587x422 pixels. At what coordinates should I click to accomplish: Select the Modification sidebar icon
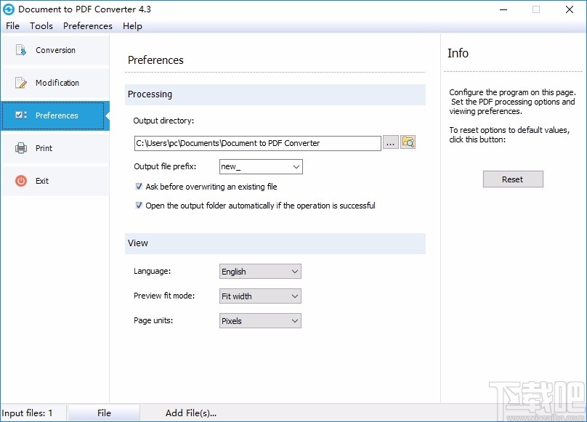pyautogui.click(x=54, y=83)
